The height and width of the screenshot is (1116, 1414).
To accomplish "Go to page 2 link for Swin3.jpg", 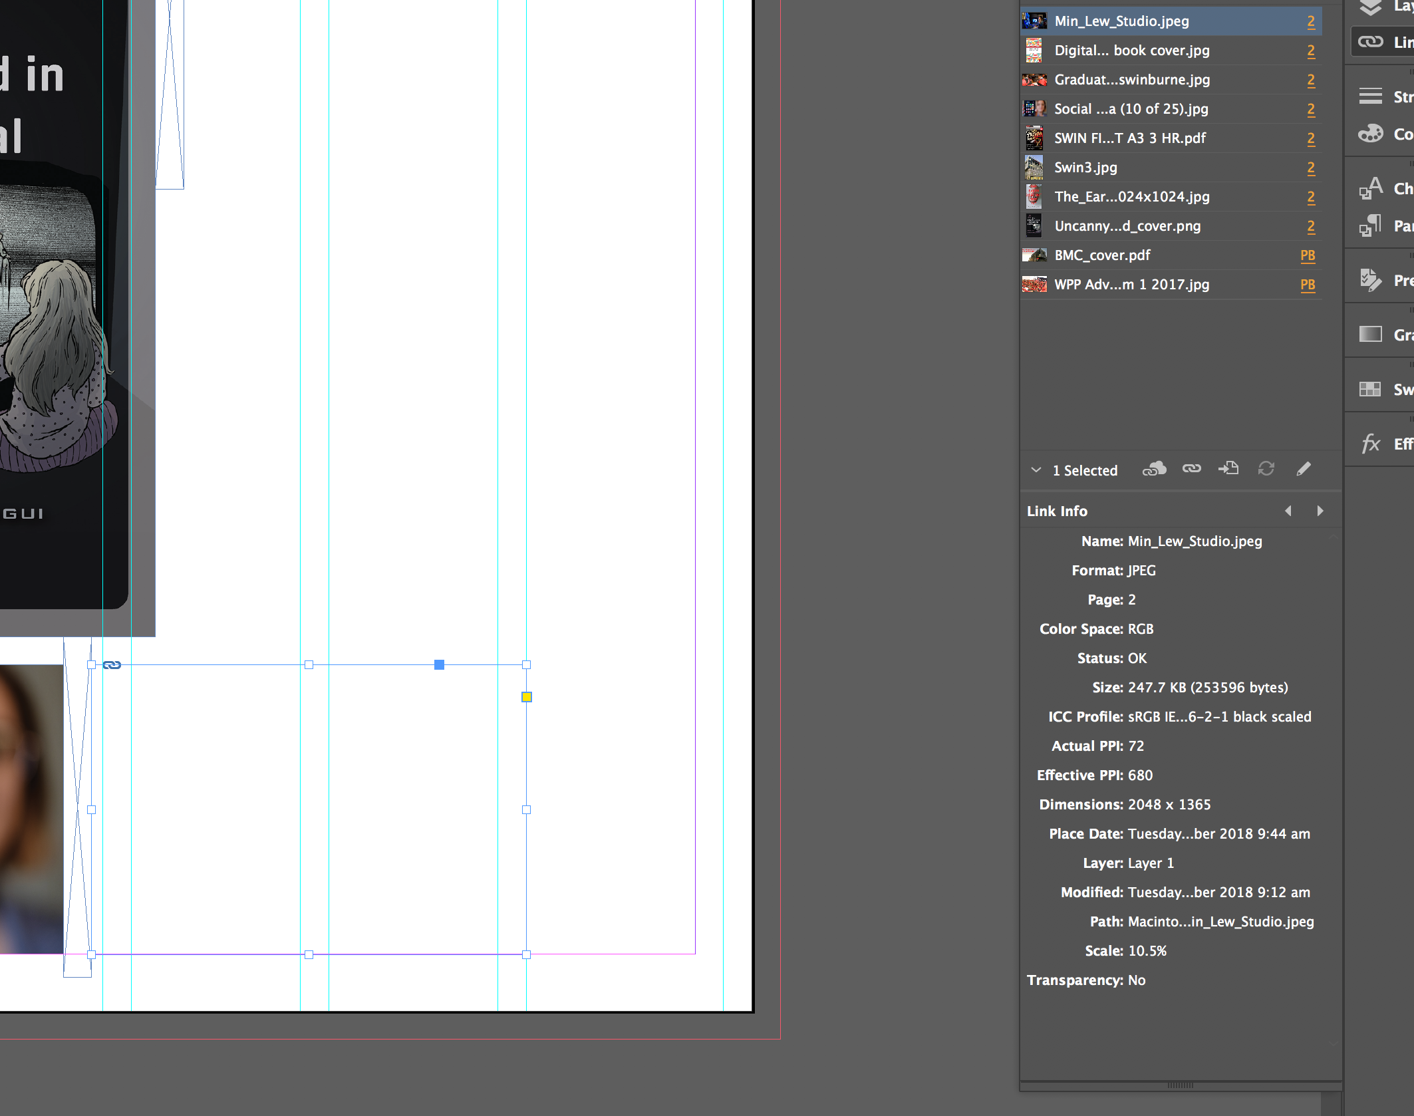I will (x=1311, y=168).
